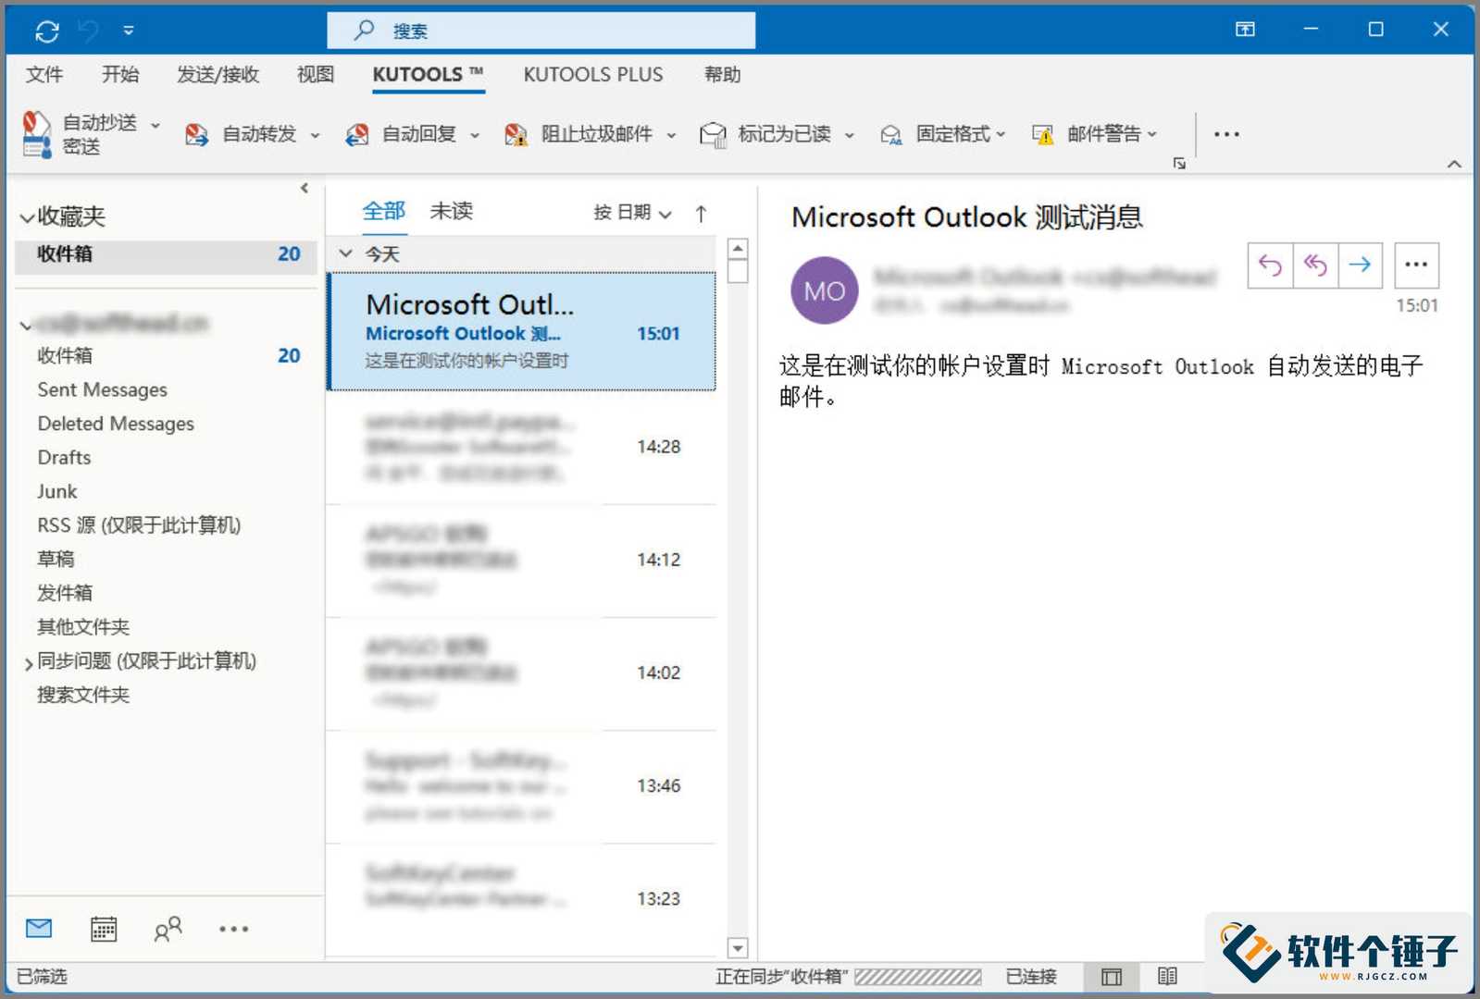1480x999 pixels.
Task: Click the 邮件警告 warning icon
Action: point(1043,135)
